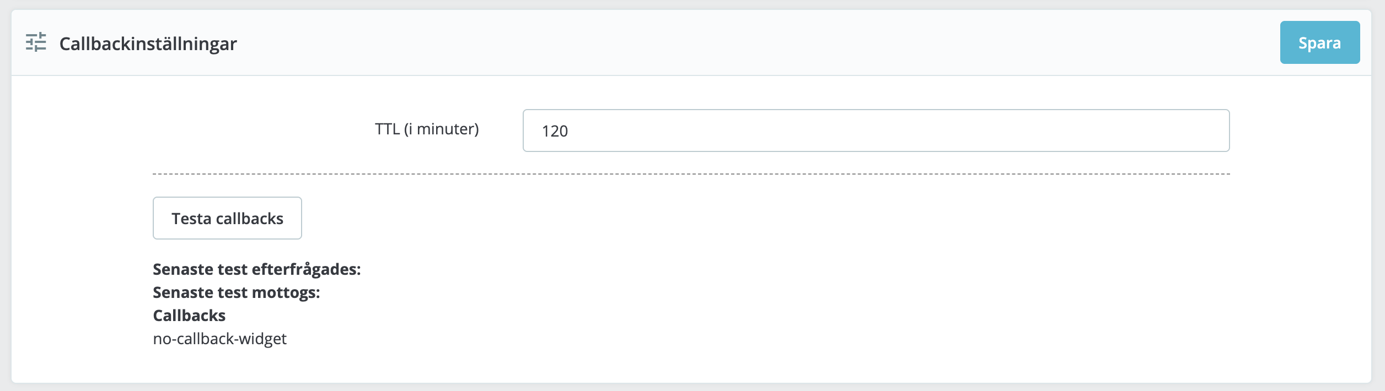This screenshot has width=1385, height=391.
Task: Click the Callbackinställningar header bar
Action: 691,42
